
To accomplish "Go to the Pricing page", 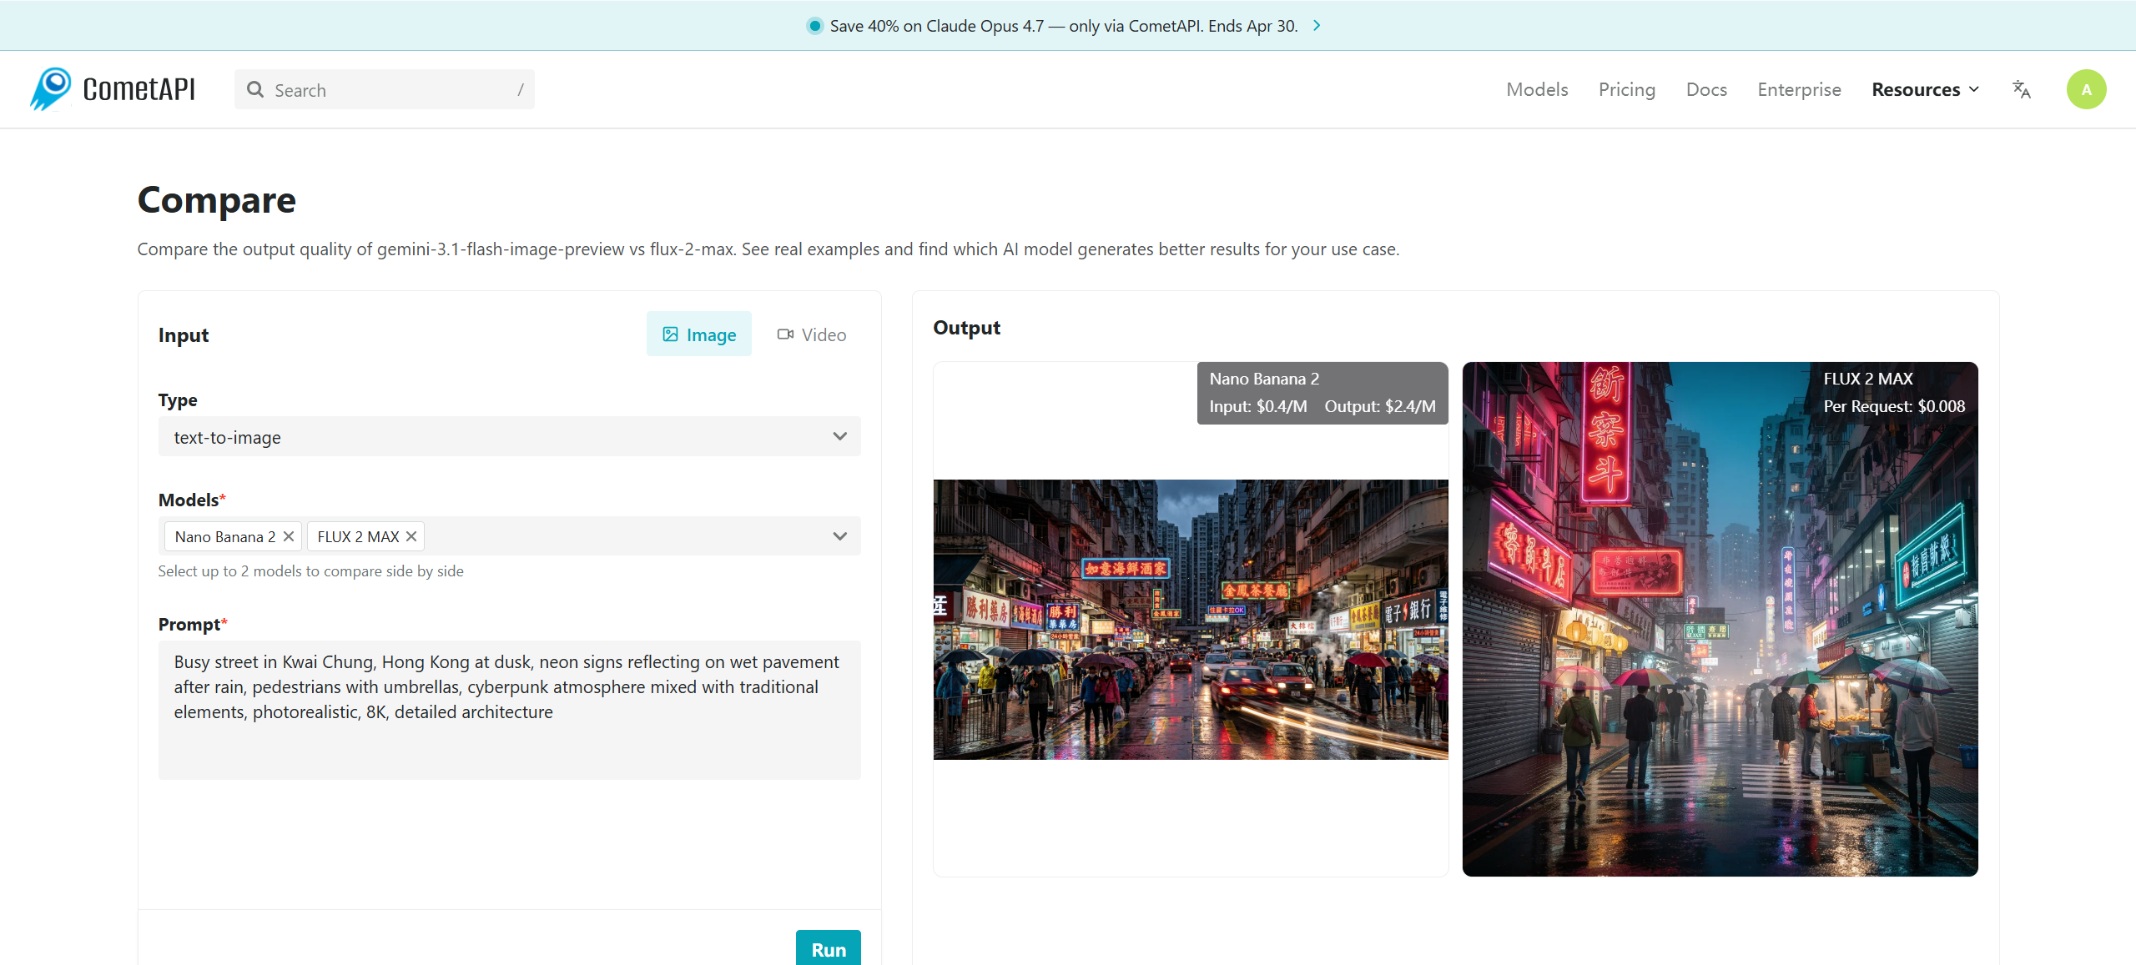I will (x=1626, y=89).
